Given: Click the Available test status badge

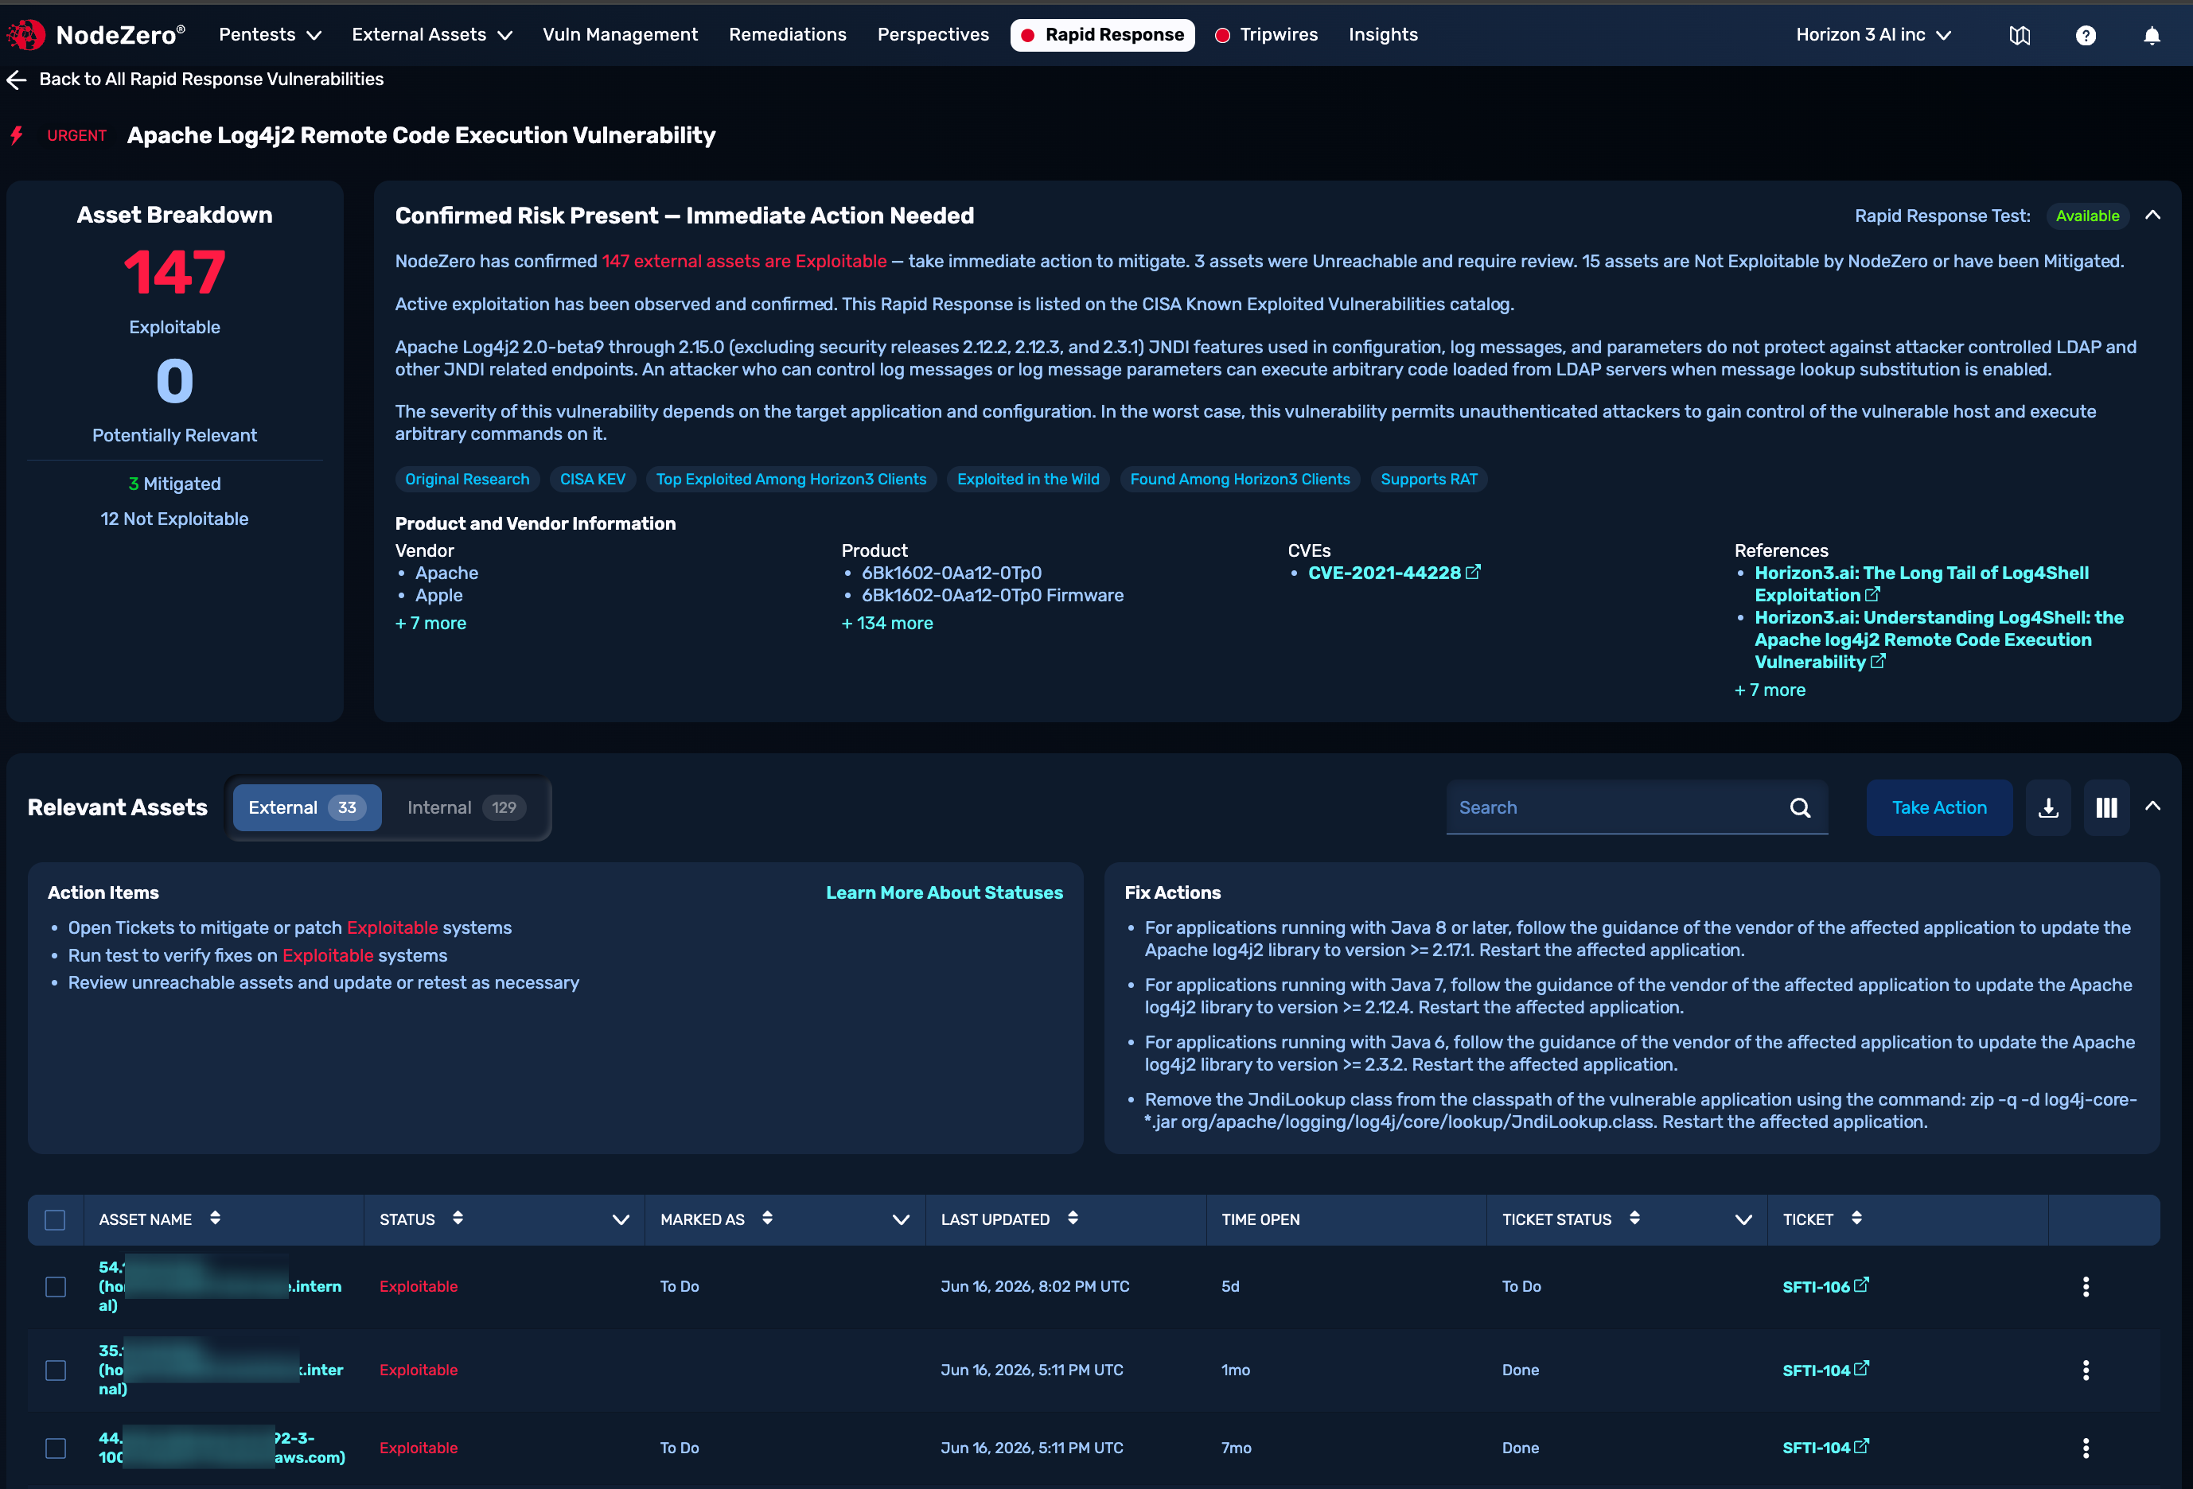Looking at the screenshot, I should (2087, 216).
